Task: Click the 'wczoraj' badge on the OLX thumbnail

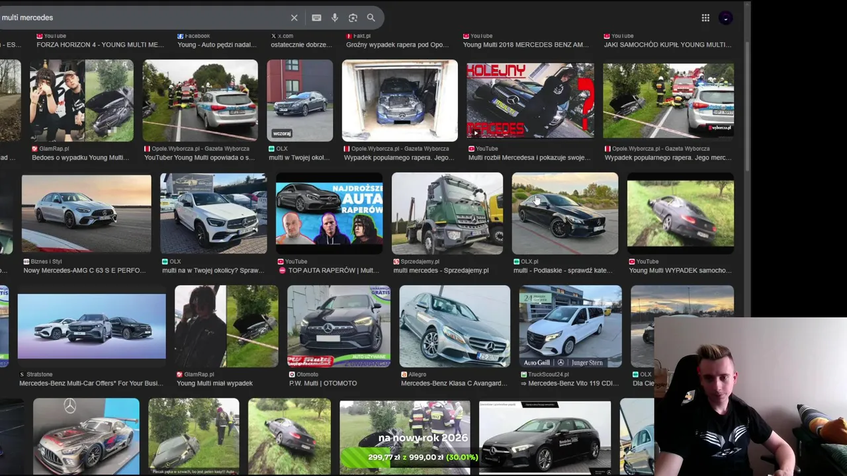Action: (282, 133)
